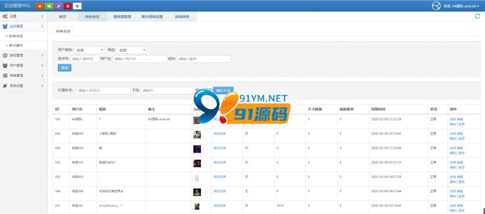485x214 pixels.
Task: Click the white list icon button
Action: point(77,6)
